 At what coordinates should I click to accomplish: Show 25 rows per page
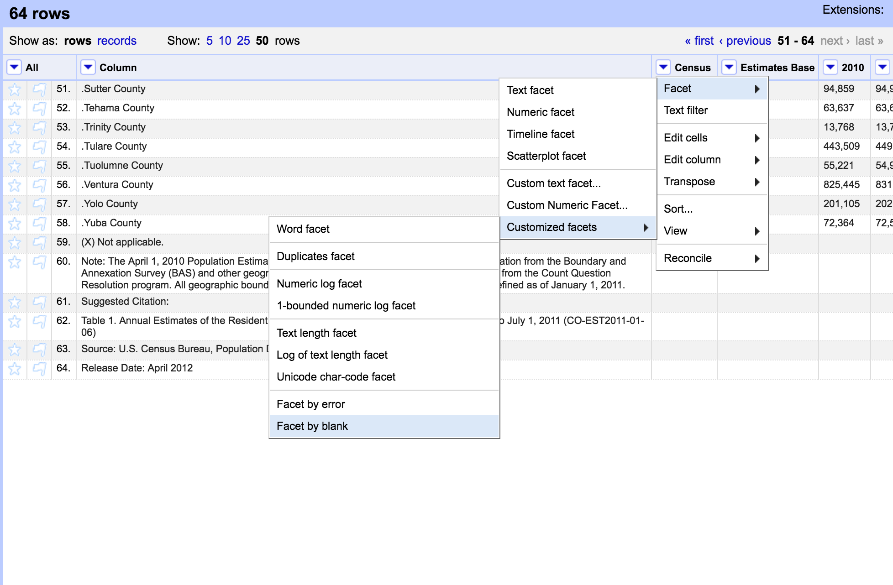pyautogui.click(x=243, y=41)
